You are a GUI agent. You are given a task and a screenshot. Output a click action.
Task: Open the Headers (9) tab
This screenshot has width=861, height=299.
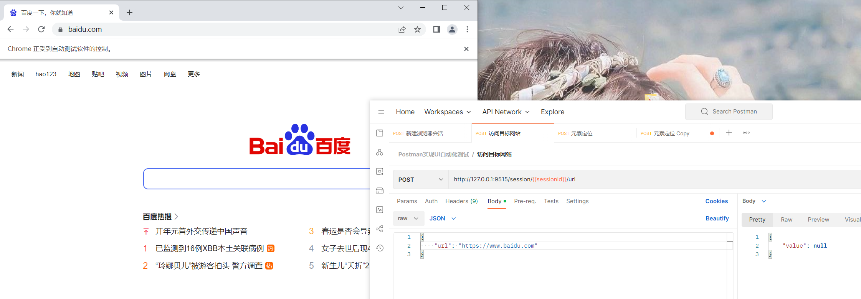pyautogui.click(x=461, y=201)
